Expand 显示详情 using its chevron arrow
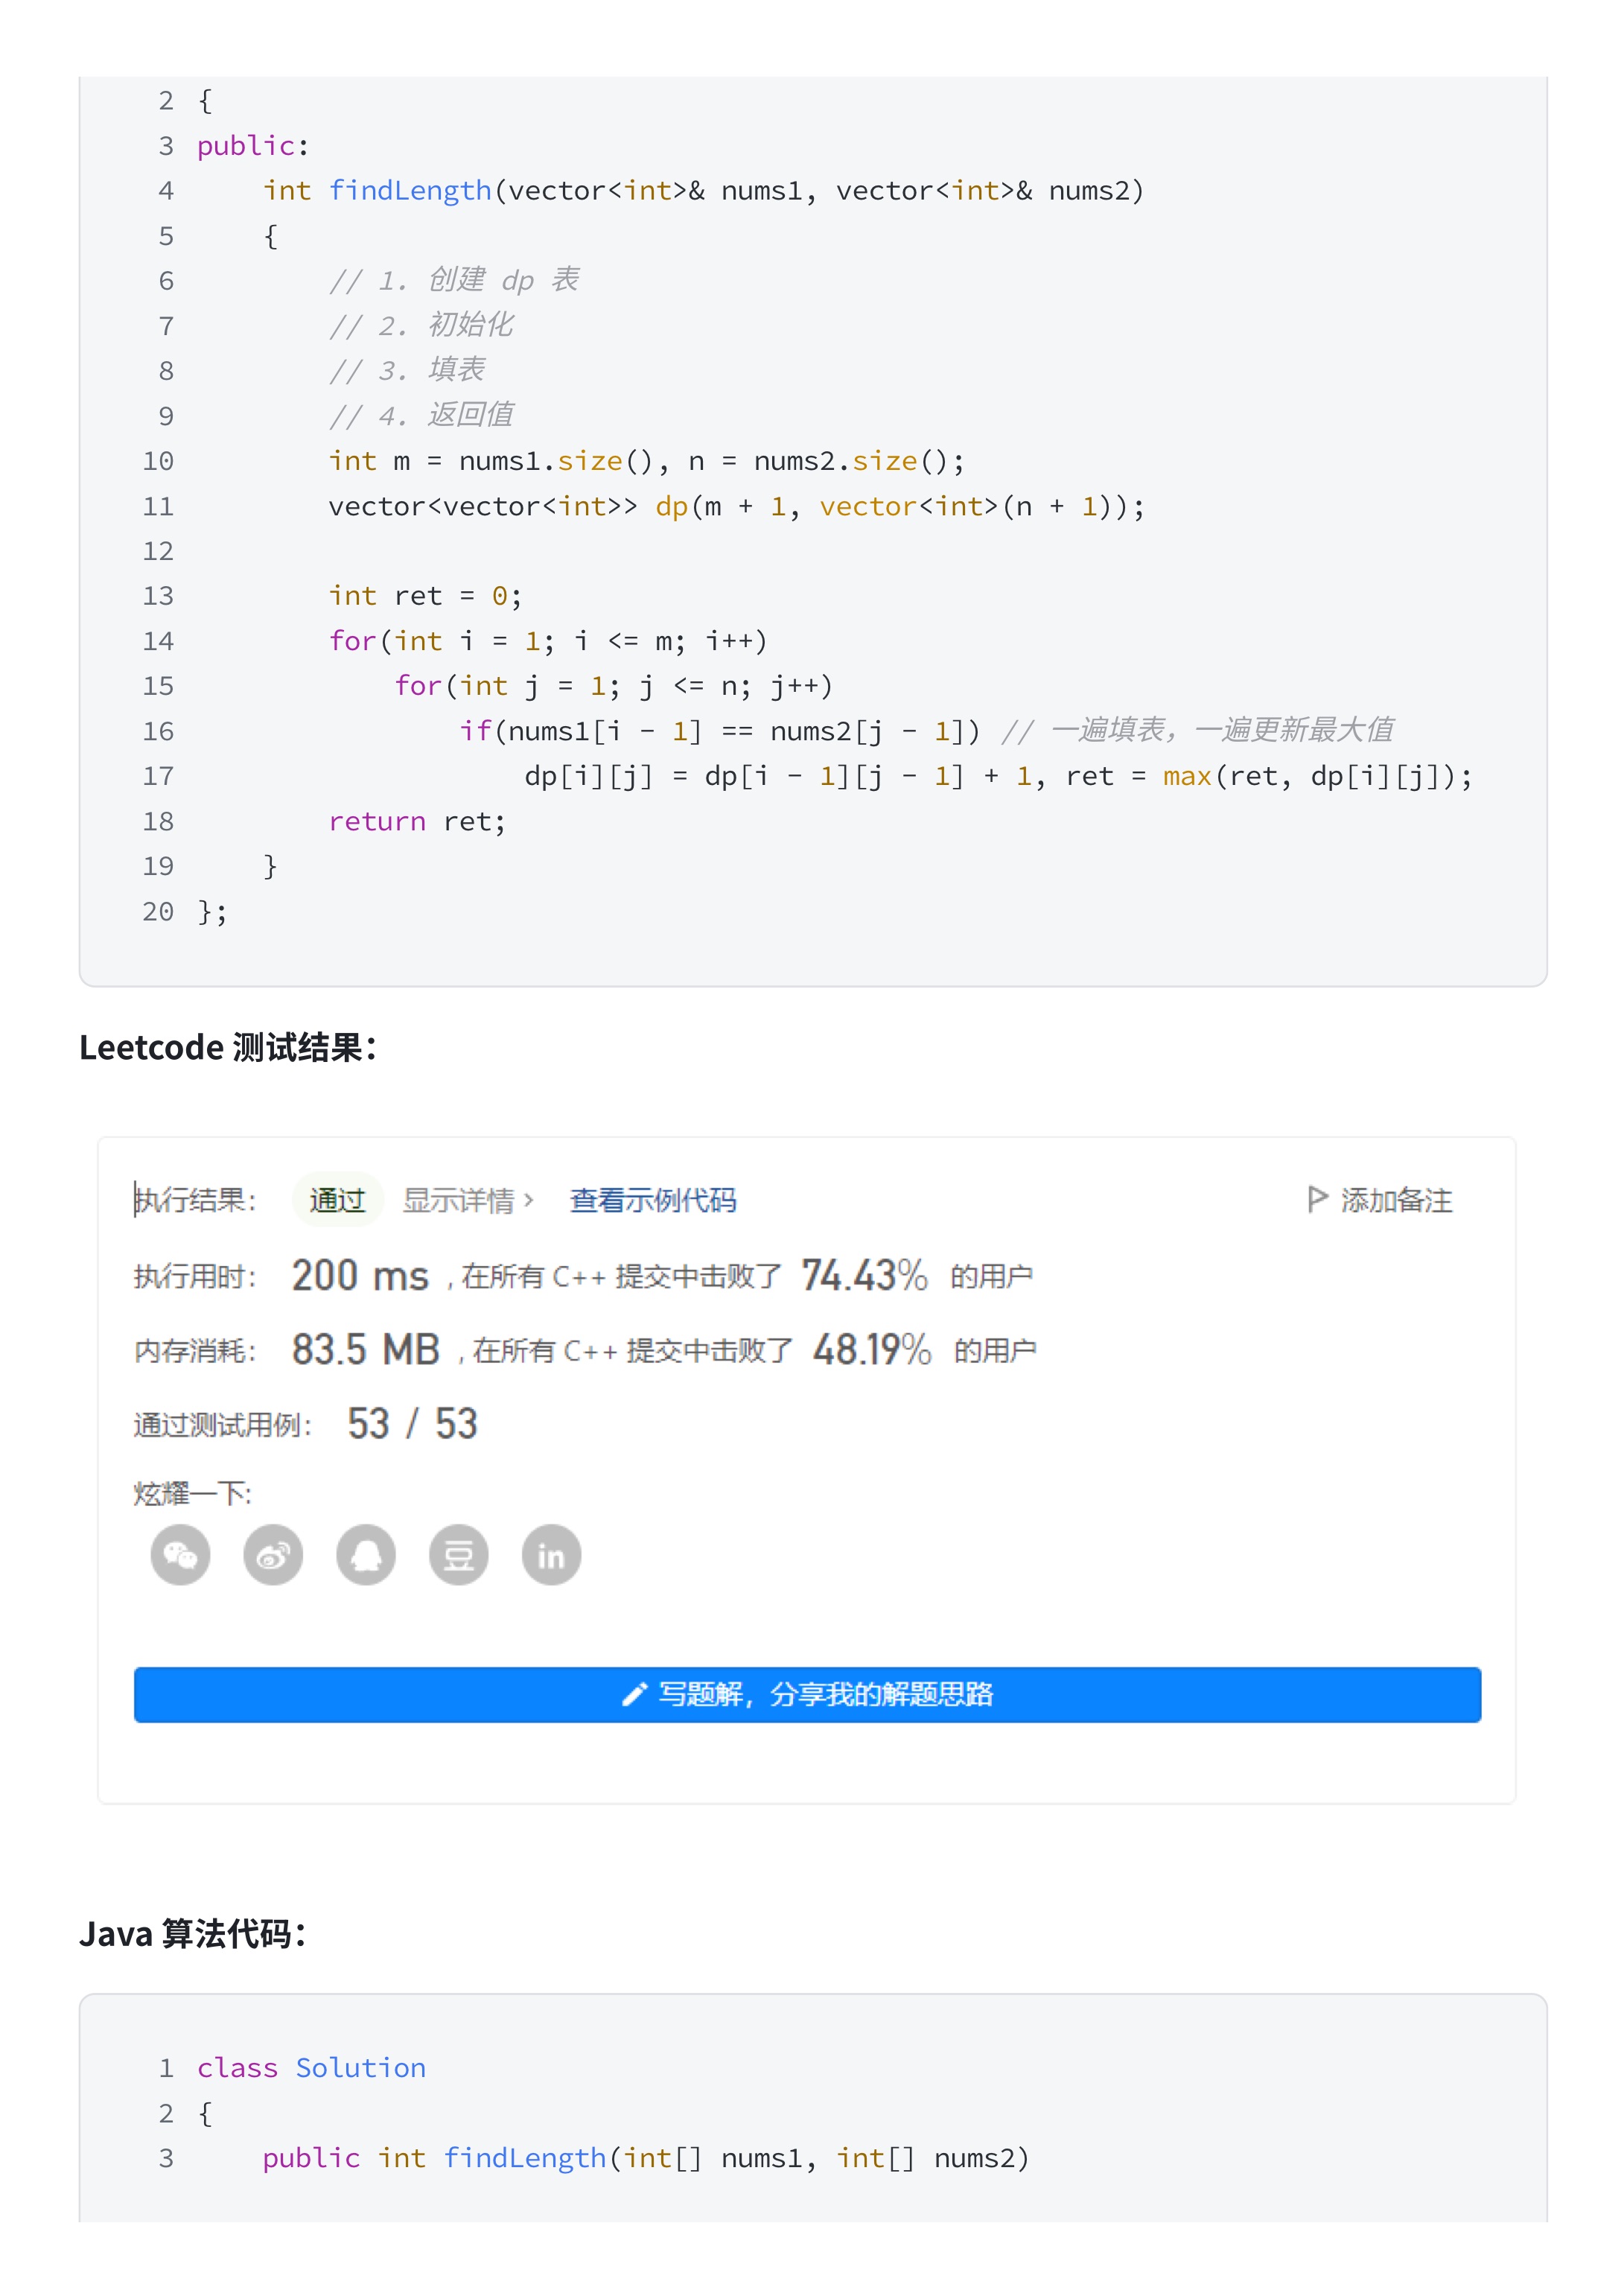1624x2296 pixels. [x=529, y=1200]
